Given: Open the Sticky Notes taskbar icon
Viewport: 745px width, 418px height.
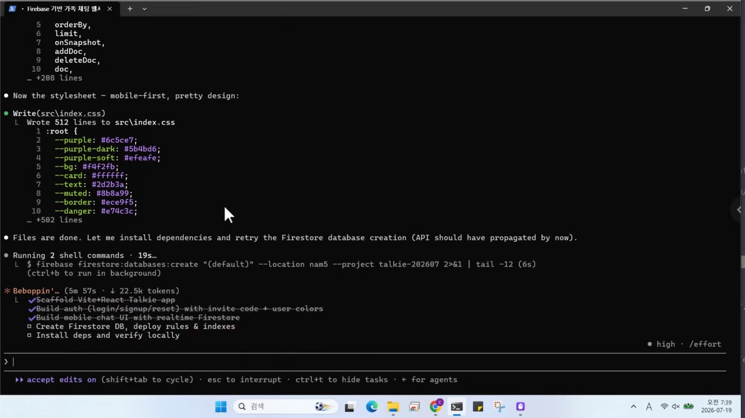Looking at the screenshot, I should [x=478, y=407].
